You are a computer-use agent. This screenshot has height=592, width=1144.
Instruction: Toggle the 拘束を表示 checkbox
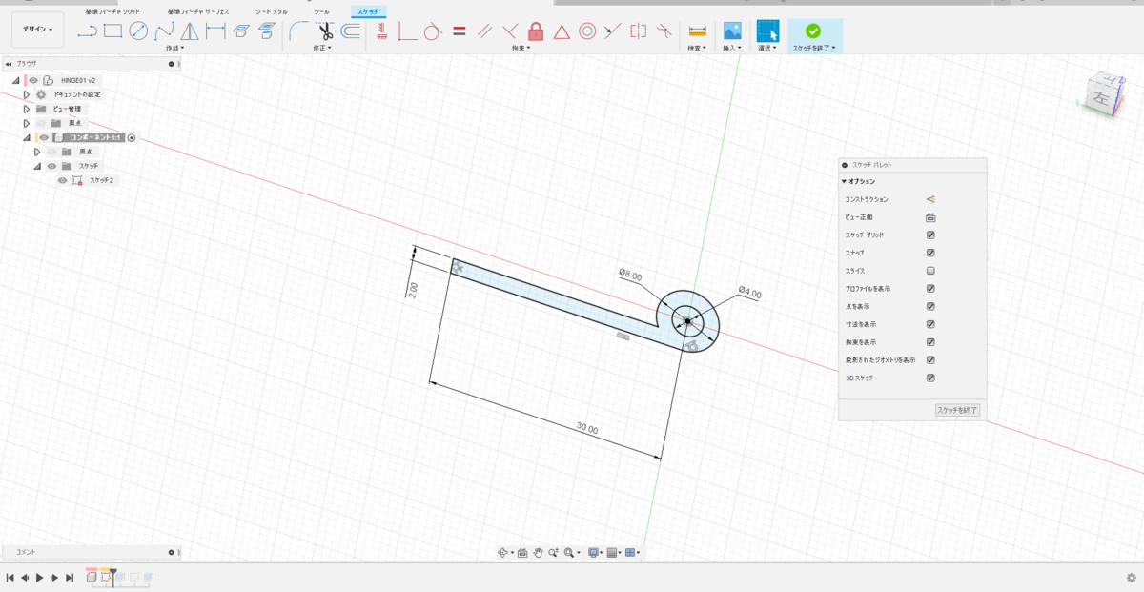[x=930, y=342]
